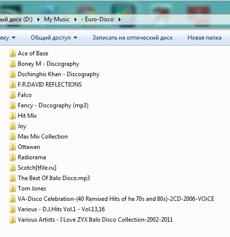The image size is (230, 237).
Task: Select the Ace of Base folder name
Action: 33,53
